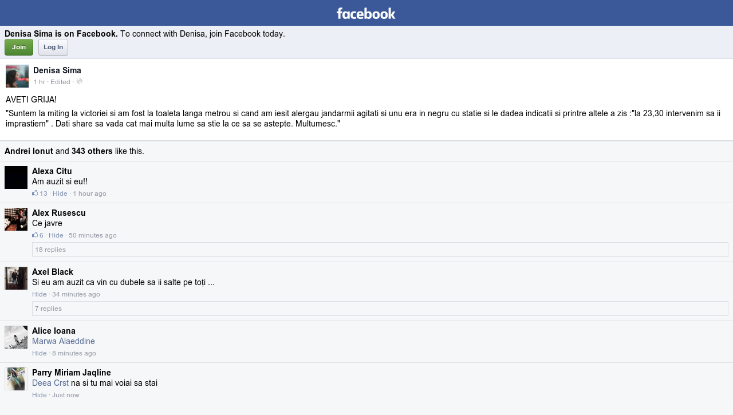Click the '1 hour ago' comment timestamp
733x415 pixels.
pos(89,193)
